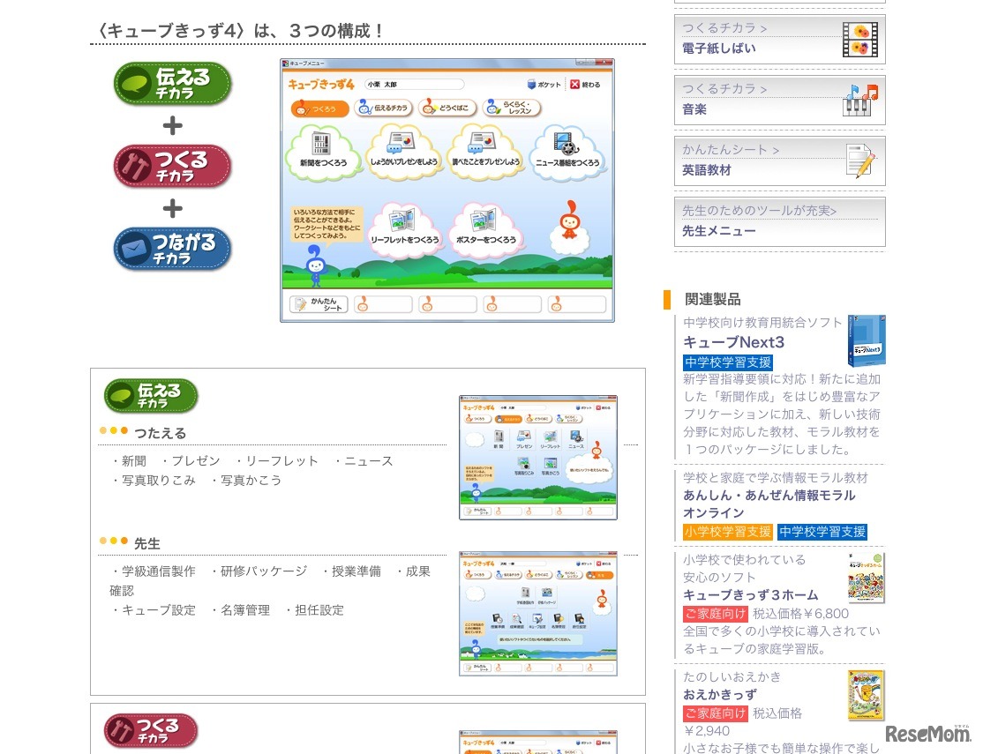
Task: Click the つたえる section heading
Action: tap(160, 433)
